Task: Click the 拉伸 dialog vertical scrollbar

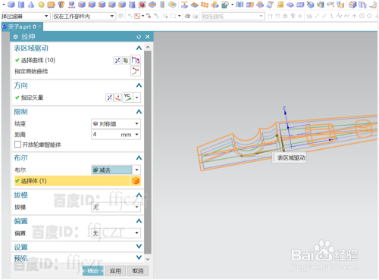Action: (x=148, y=153)
